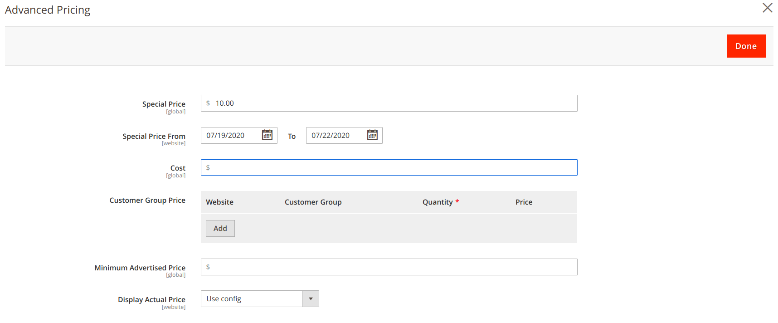
Task: Add a customer group price row
Action: pos(220,229)
